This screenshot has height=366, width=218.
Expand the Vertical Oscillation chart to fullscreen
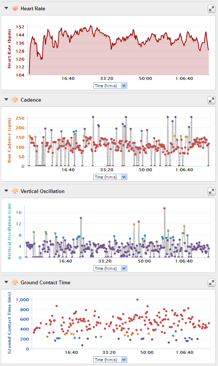(211, 191)
